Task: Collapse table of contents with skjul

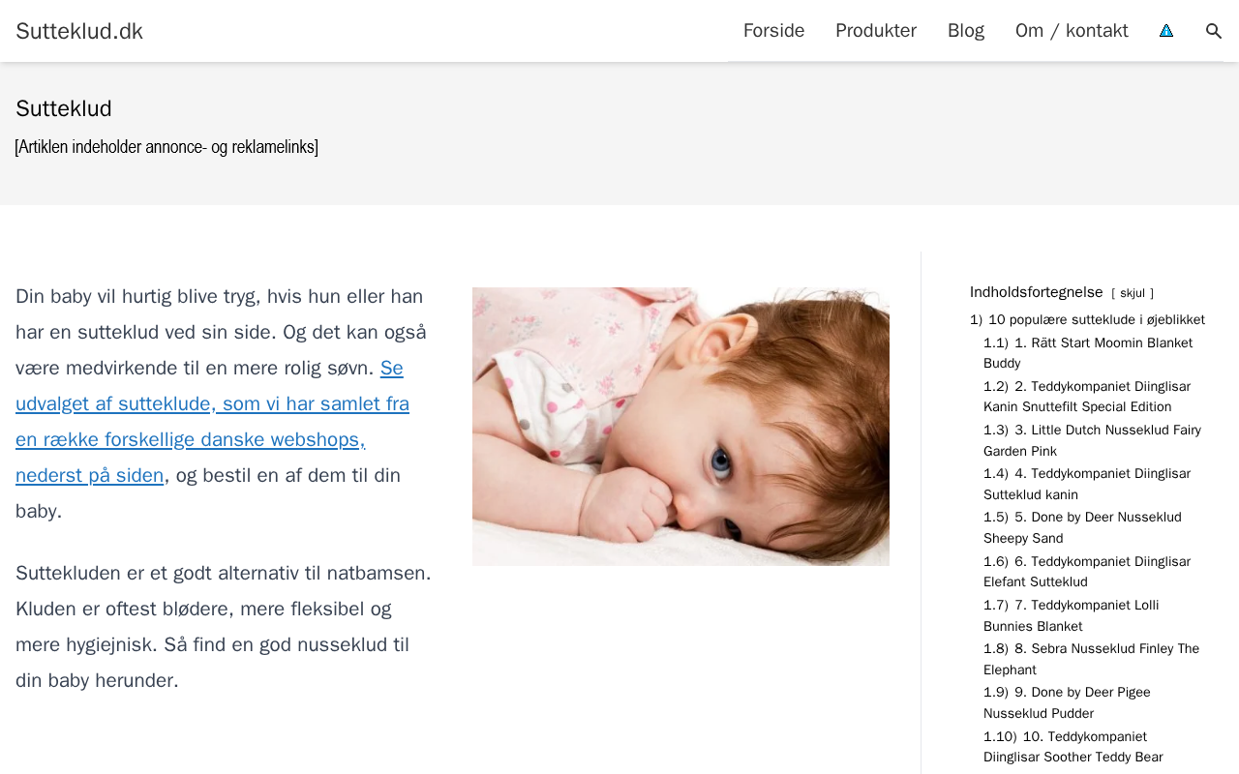Action: 1133,293
